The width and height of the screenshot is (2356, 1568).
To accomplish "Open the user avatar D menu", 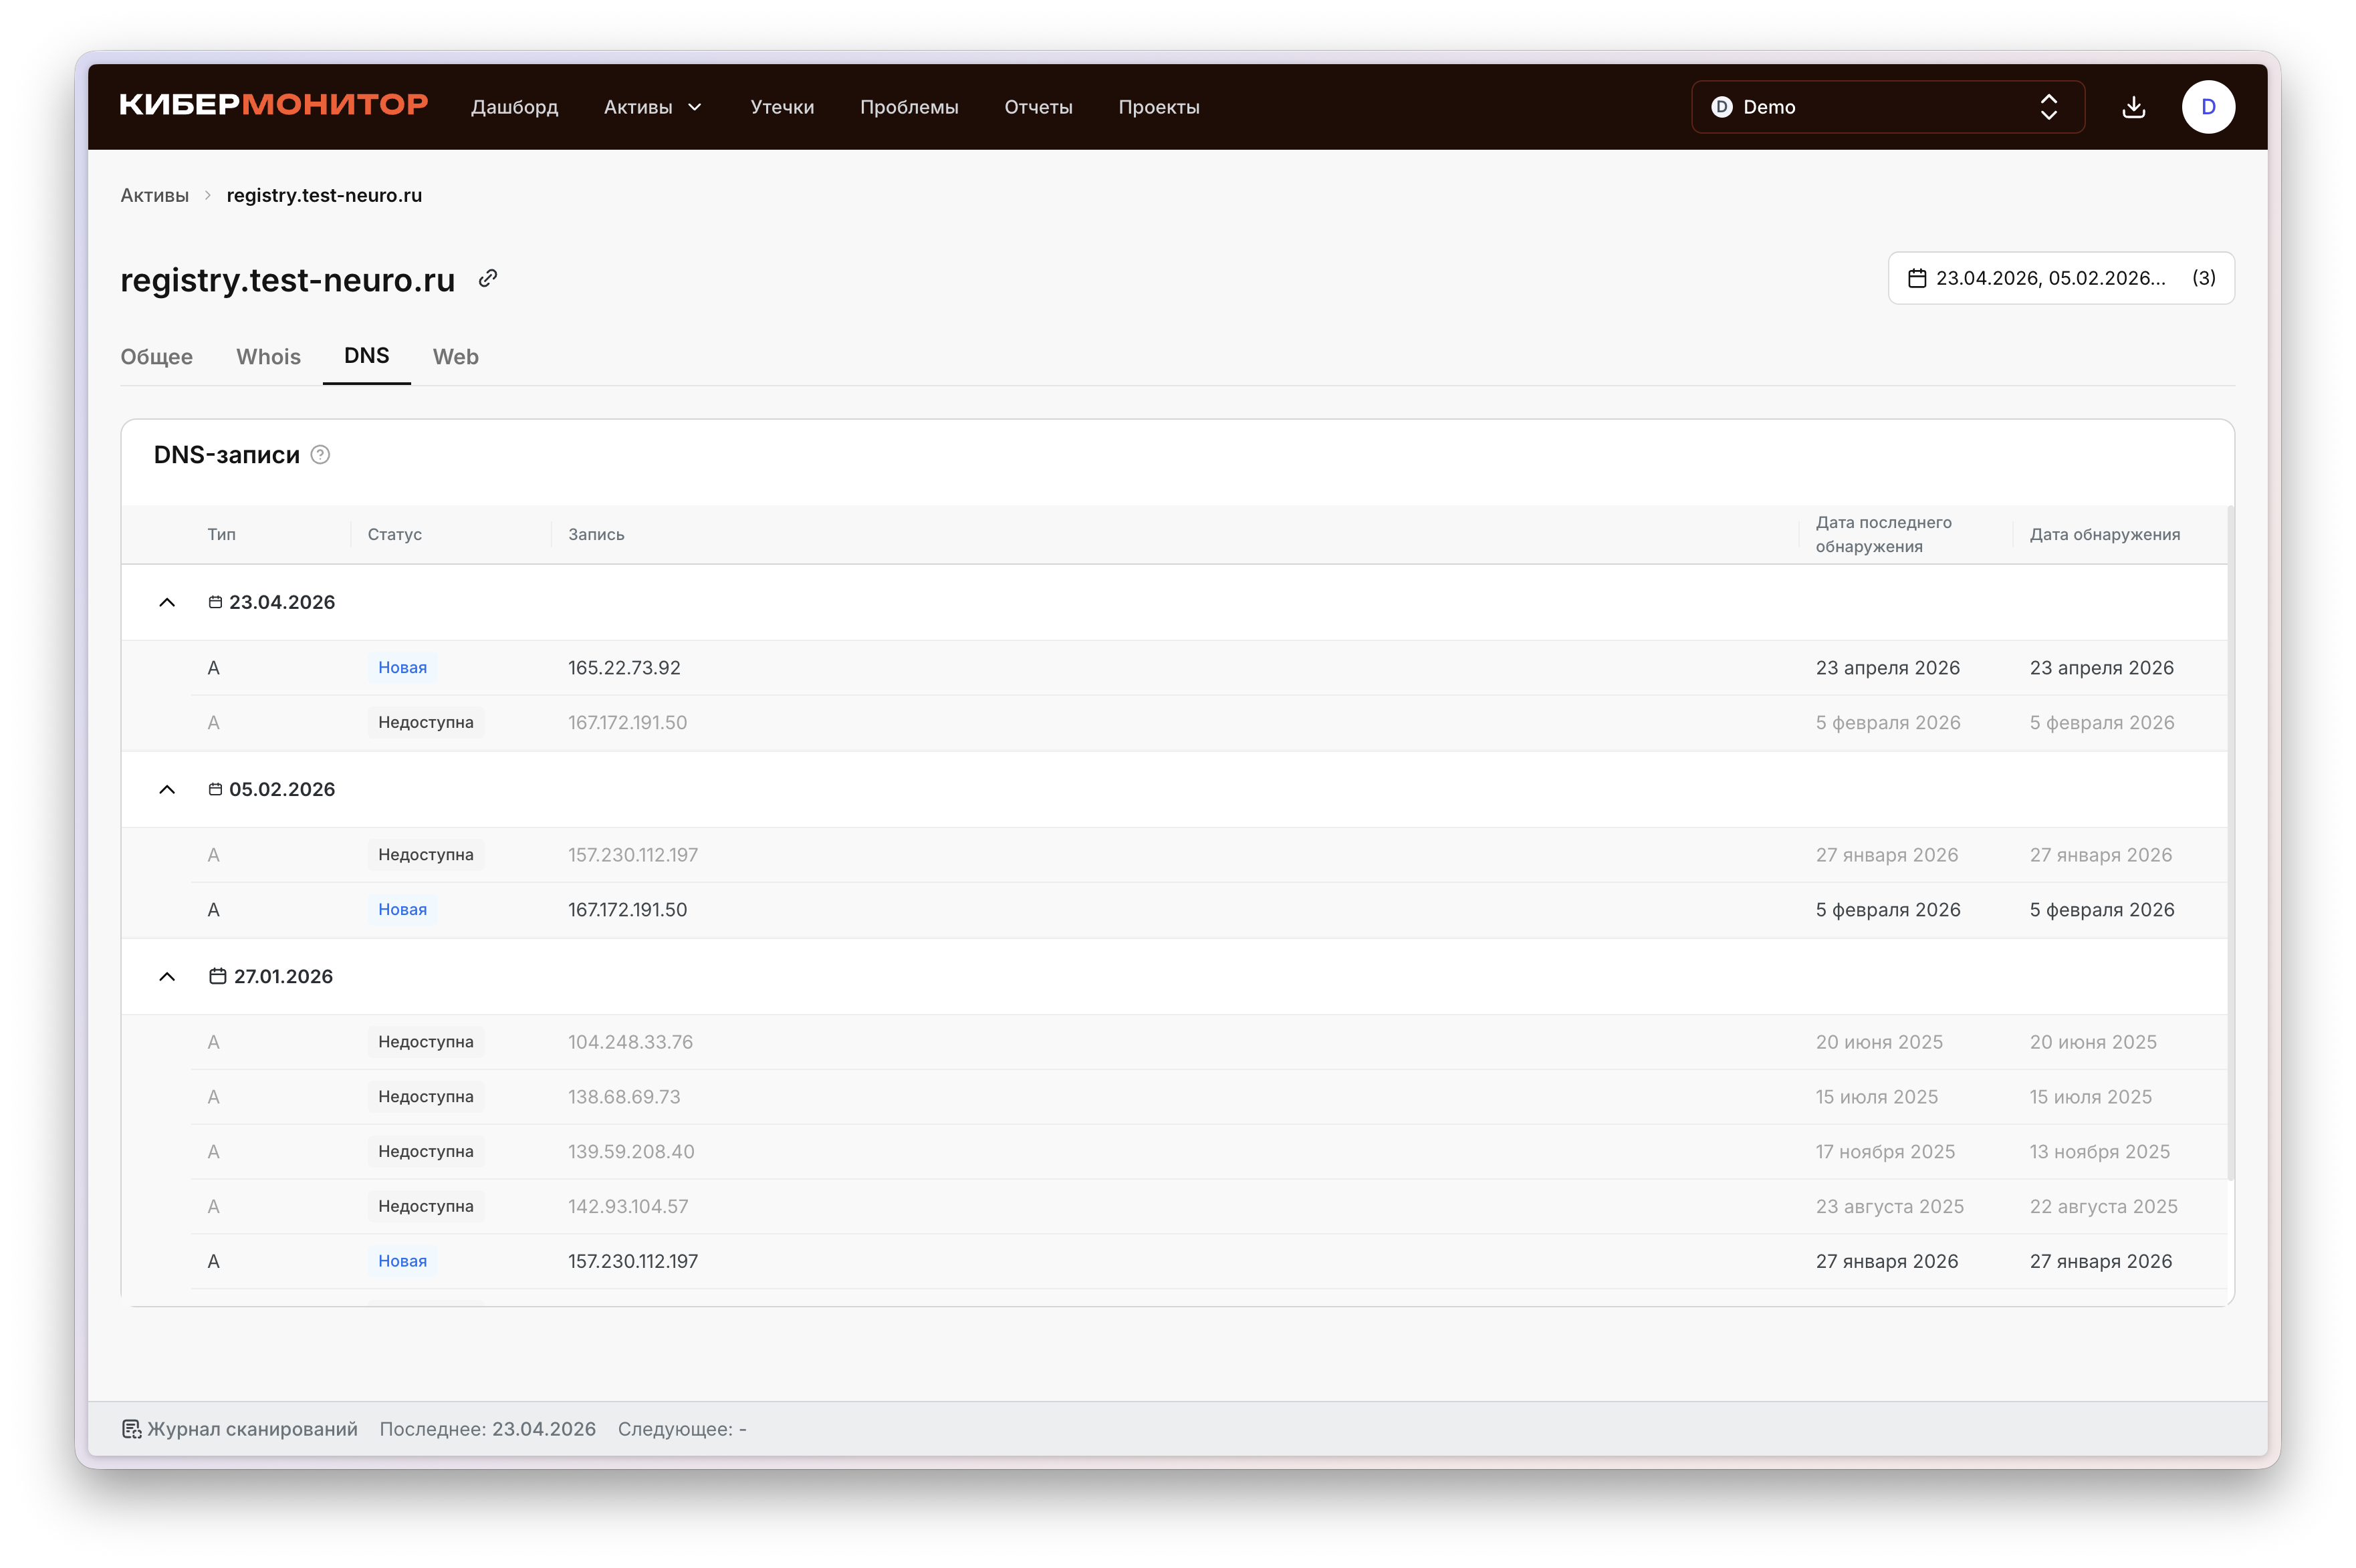I will tap(2208, 107).
